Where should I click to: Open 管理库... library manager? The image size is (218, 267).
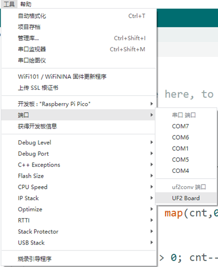tap(79, 38)
